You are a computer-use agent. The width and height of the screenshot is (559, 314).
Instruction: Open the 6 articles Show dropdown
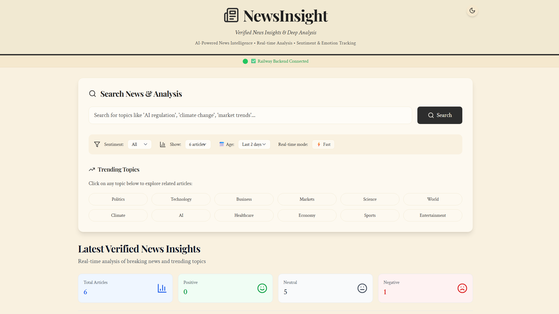pos(198,144)
